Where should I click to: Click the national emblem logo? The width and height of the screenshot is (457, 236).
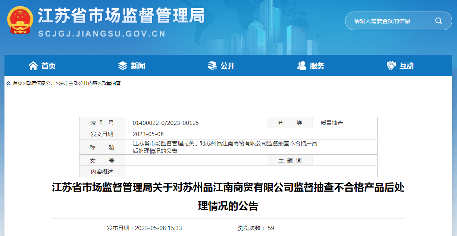point(20,20)
